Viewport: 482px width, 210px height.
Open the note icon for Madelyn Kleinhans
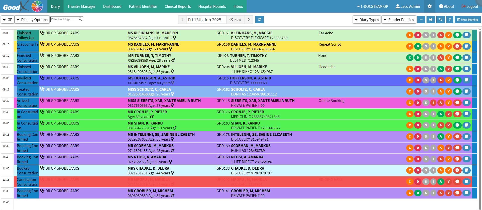click(x=466, y=35)
